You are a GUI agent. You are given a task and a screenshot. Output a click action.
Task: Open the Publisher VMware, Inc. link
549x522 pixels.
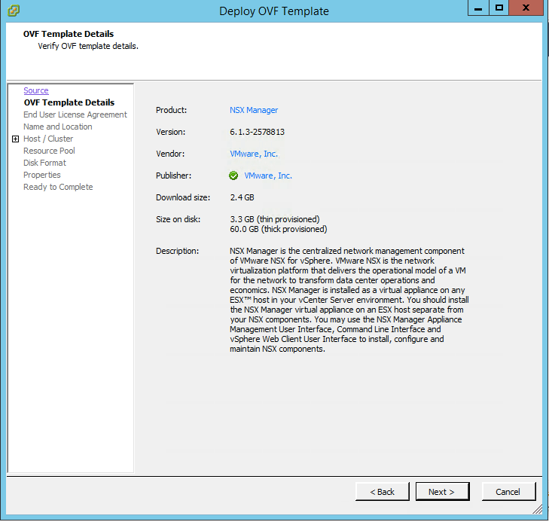pyautogui.click(x=268, y=176)
